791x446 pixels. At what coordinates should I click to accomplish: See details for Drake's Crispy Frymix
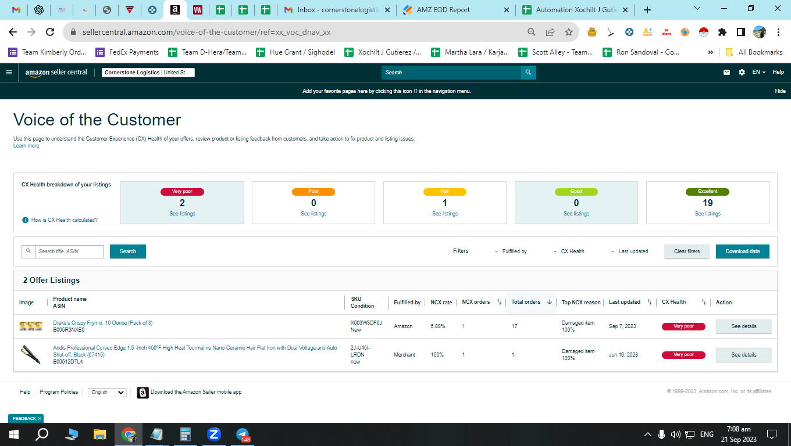744,326
